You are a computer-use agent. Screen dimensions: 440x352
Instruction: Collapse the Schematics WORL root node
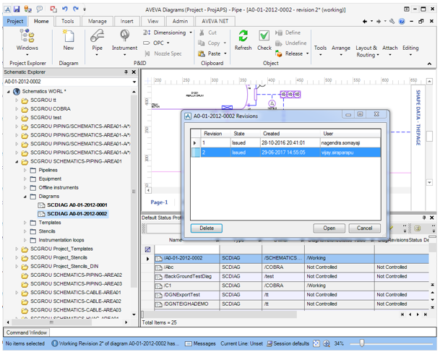click(x=9, y=92)
